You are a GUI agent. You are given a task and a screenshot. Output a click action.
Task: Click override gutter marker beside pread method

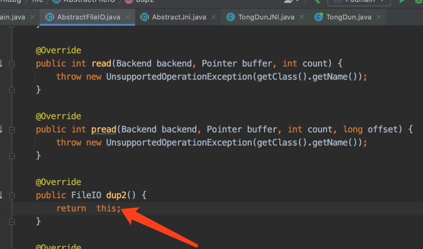[x=1, y=129]
